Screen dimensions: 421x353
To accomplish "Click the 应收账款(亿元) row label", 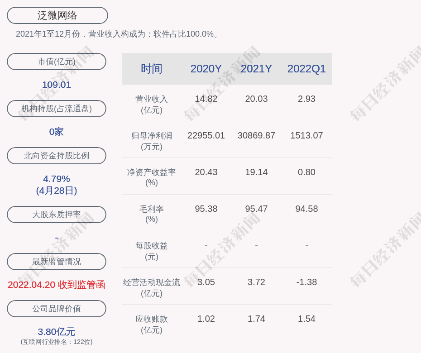I will pos(152,324).
